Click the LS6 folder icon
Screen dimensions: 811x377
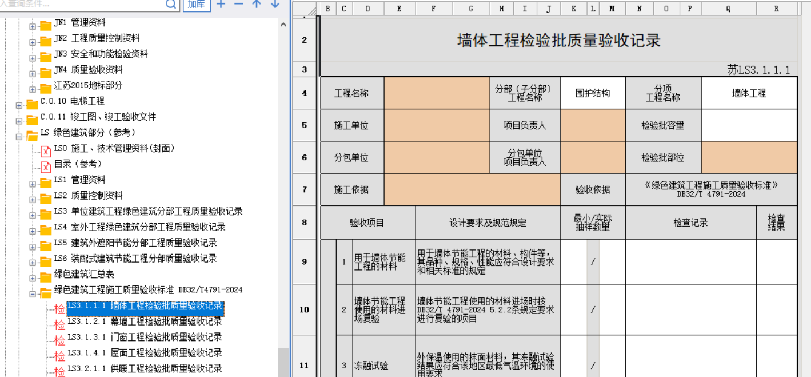point(46,261)
